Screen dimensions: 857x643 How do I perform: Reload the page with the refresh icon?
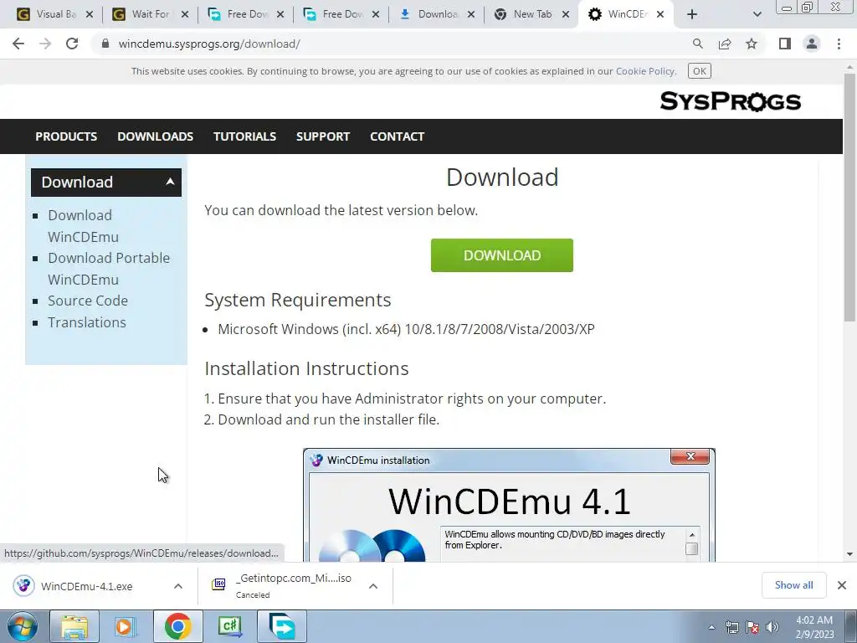click(72, 44)
